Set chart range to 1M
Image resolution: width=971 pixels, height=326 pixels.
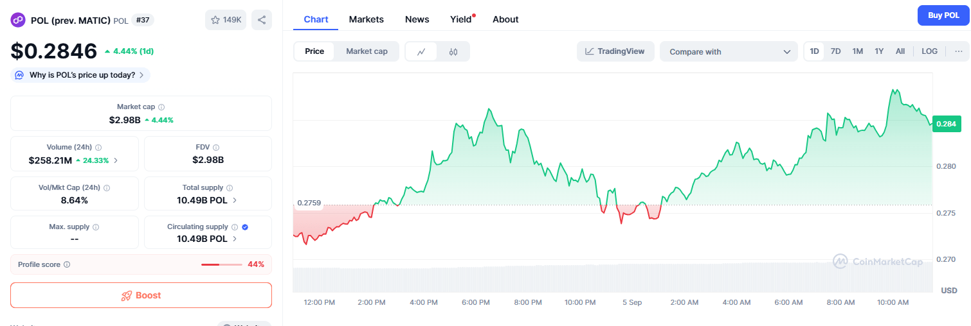click(857, 51)
